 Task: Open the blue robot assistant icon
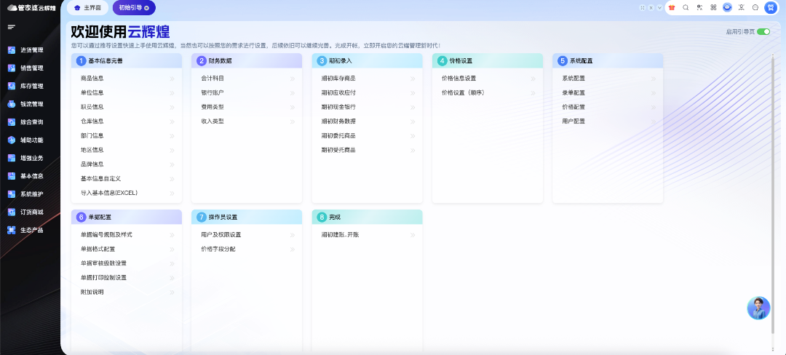click(727, 7)
